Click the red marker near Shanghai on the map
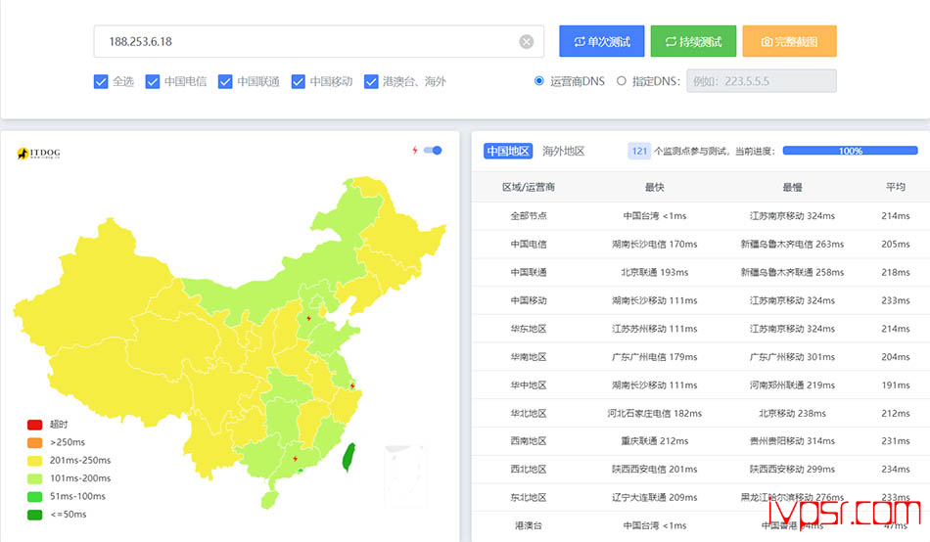The image size is (930, 542). point(352,386)
